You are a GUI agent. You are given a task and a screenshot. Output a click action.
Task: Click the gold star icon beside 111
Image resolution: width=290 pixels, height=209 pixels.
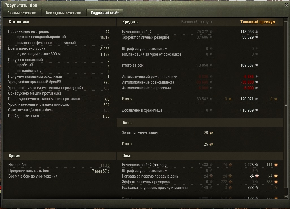(x=276, y=165)
